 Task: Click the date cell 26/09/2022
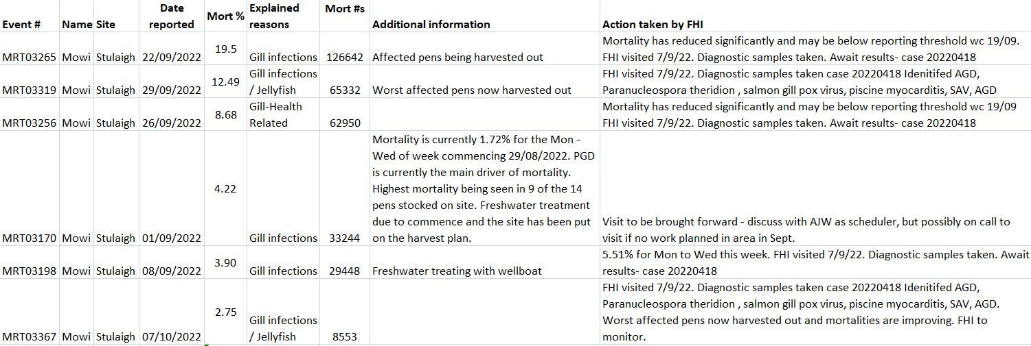(x=172, y=123)
